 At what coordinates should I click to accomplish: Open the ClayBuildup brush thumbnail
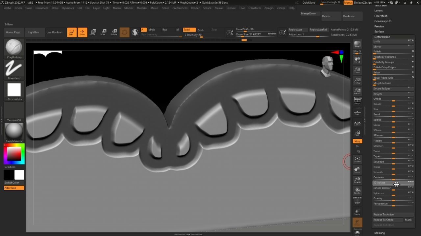tap(14, 49)
